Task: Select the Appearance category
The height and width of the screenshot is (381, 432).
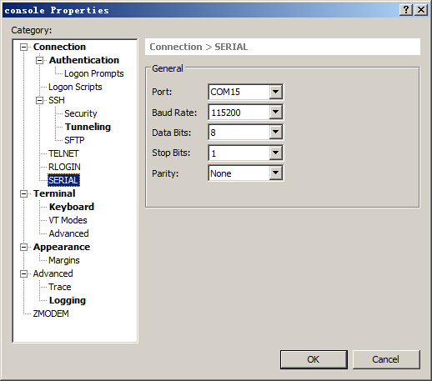Action: pyautogui.click(x=62, y=247)
